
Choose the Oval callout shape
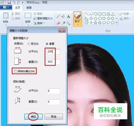click(x=108, y=23)
